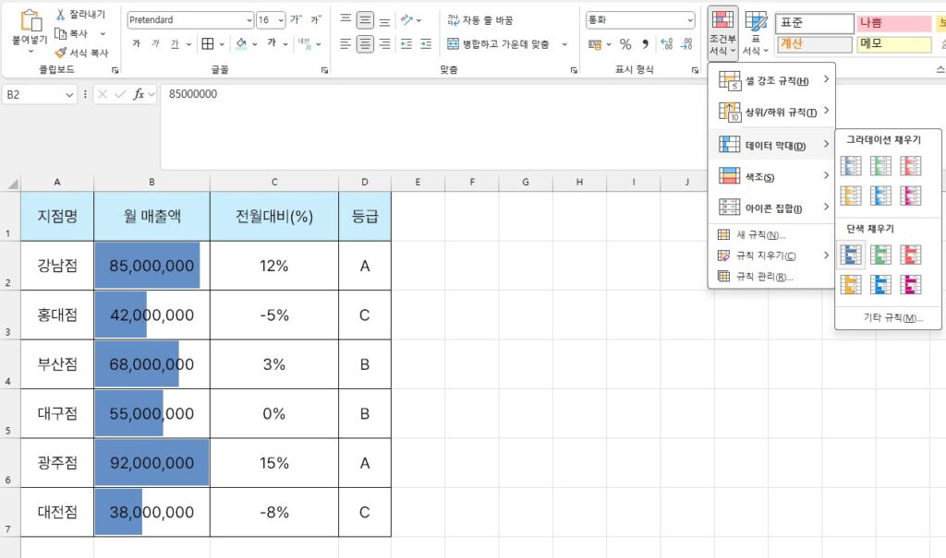Click the percent style icon
The width and height of the screenshot is (946, 558).
pyautogui.click(x=625, y=43)
